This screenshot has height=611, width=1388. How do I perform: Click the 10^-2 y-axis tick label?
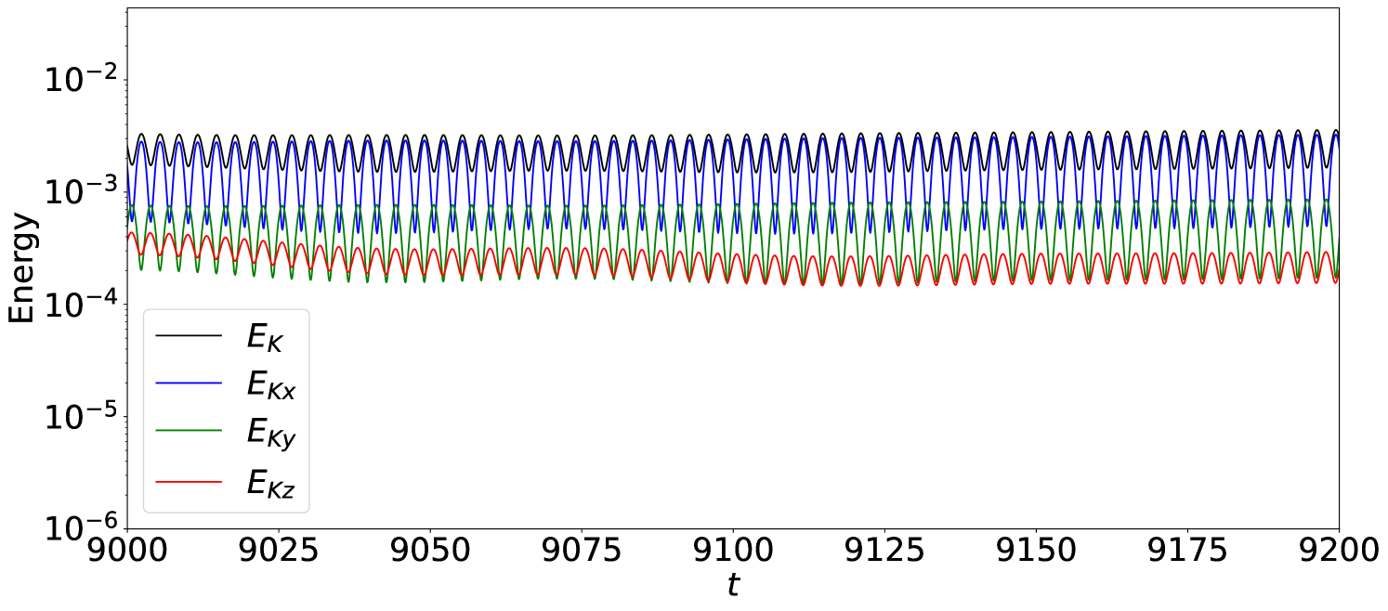click(x=81, y=77)
